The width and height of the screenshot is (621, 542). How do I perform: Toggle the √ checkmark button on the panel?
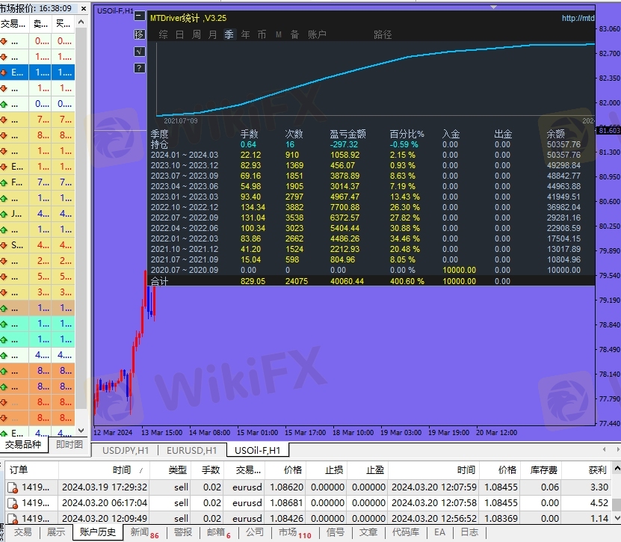pyautogui.click(x=139, y=52)
